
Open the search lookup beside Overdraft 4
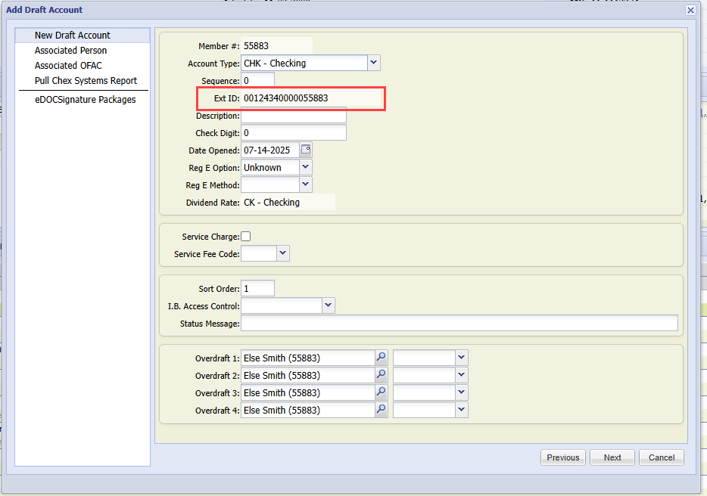[381, 410]
